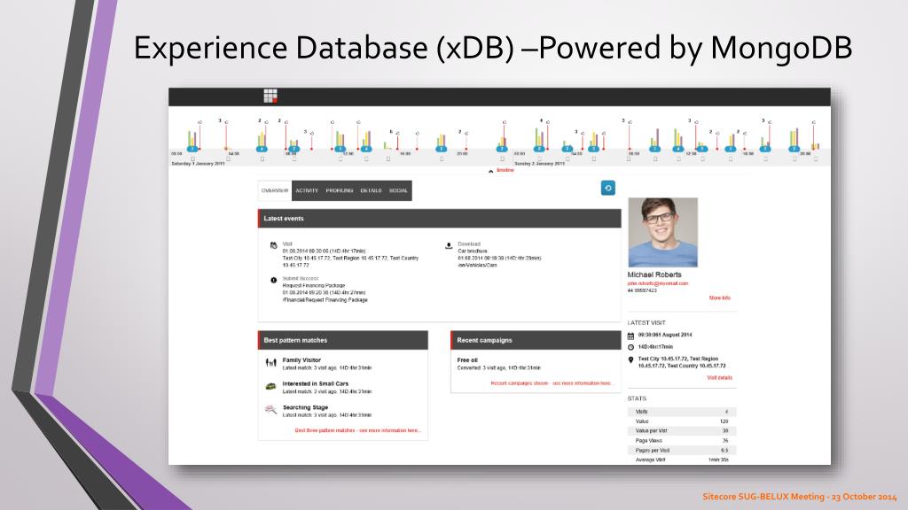
Task: Select the 'Interested in Small Cars' title
Action: [316, 384]
